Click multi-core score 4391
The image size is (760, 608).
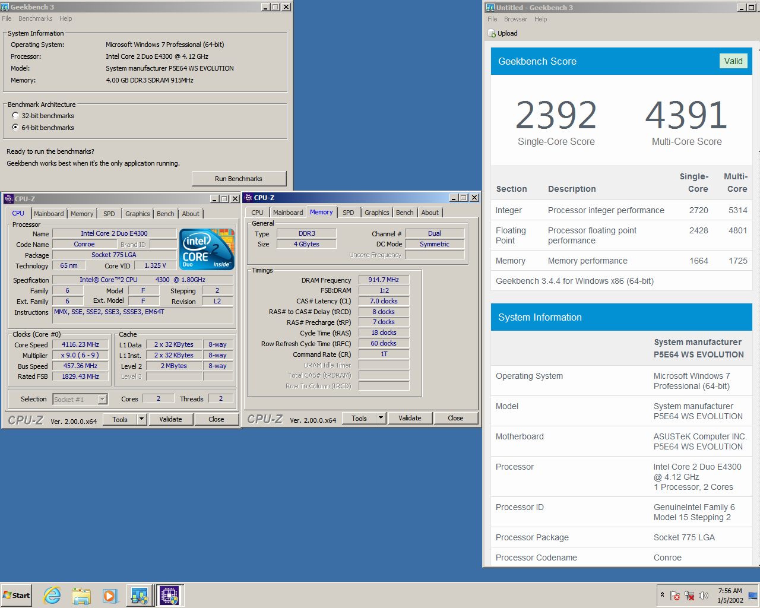tap(686, 115)
